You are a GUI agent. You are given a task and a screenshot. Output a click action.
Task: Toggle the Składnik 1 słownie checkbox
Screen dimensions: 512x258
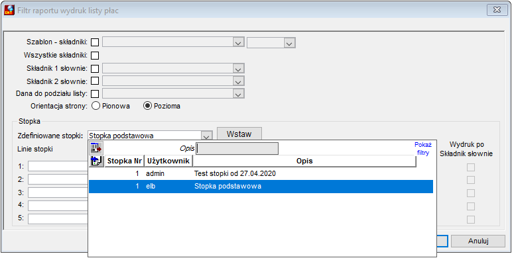click(x=95, y=68)
